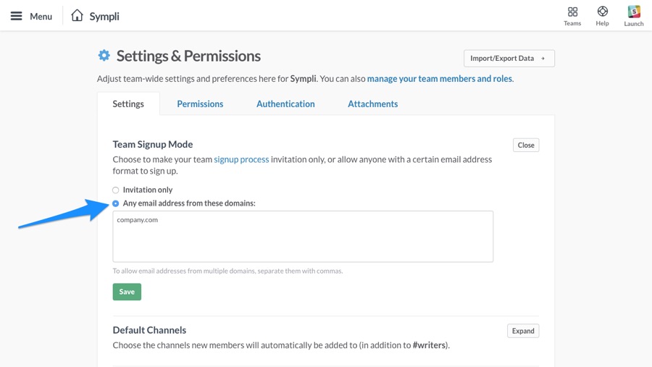Select Any email address from these domains
Viewport: 652px width, 367px height.
tap(116, 203)
